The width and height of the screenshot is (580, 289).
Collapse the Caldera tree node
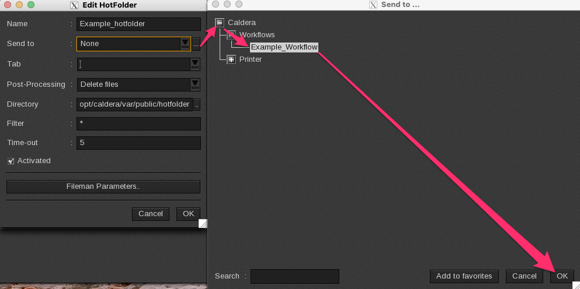pyautogui.click(x=220, y=23)
